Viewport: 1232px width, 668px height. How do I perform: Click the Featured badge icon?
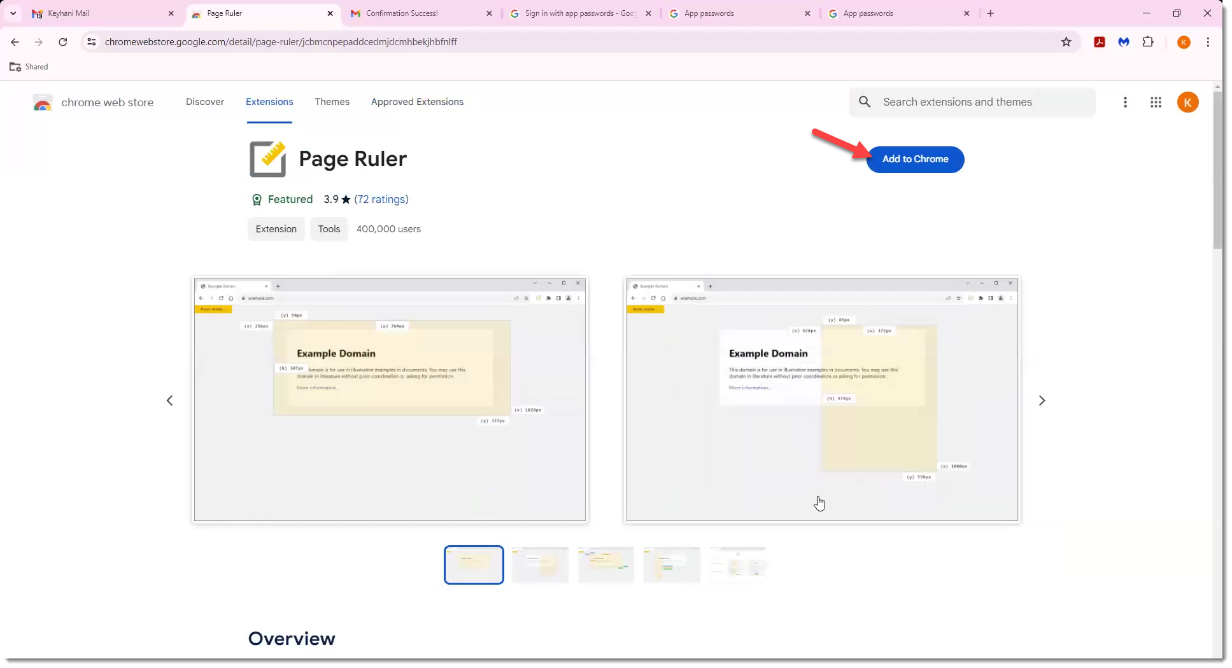[x=257, y=200]
